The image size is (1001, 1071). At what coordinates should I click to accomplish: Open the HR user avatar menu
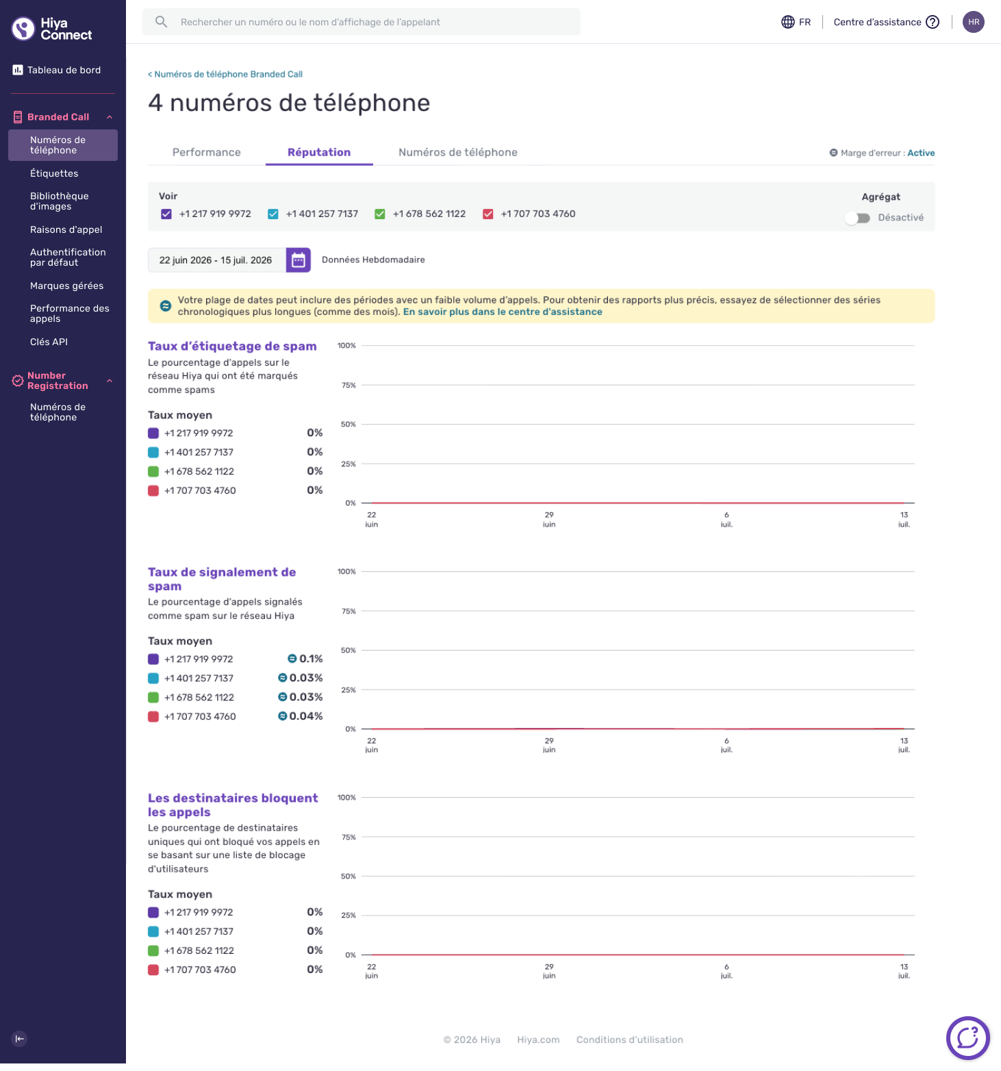974,22
